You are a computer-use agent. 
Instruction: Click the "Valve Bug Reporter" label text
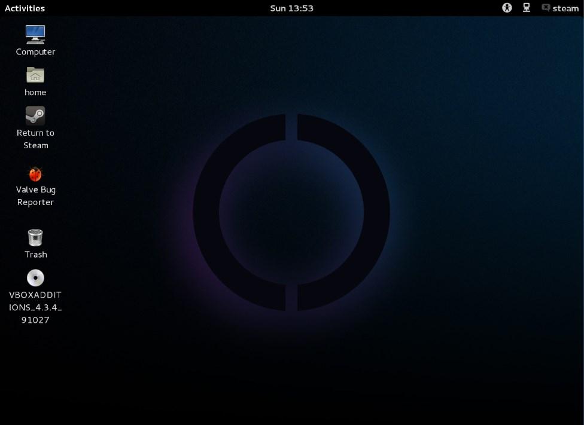(35, 195)
